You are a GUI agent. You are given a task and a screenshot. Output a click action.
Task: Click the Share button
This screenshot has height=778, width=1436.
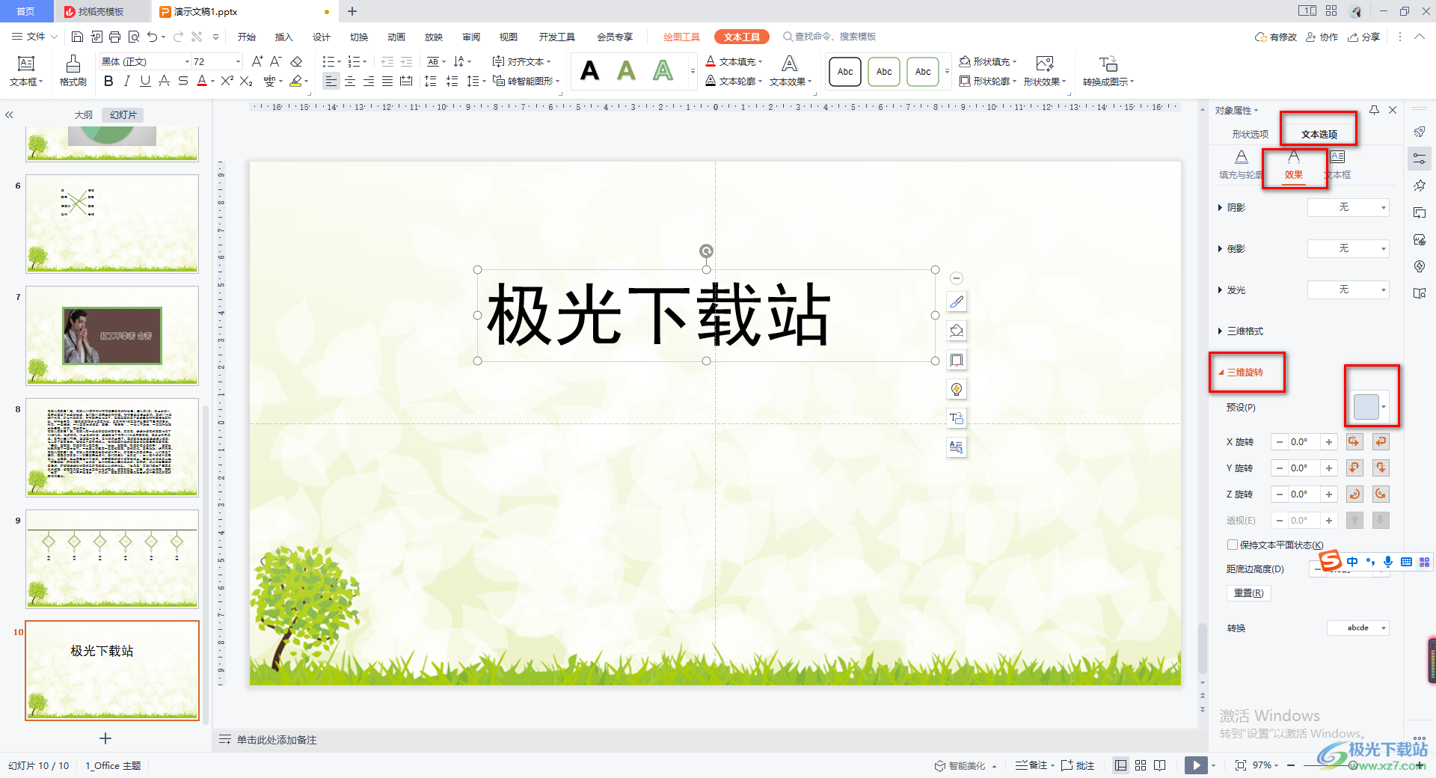pos(1364,37)
